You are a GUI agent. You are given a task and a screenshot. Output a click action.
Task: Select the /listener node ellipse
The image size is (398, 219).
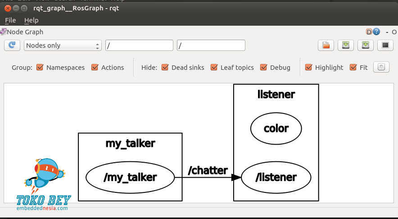(276, 178)
